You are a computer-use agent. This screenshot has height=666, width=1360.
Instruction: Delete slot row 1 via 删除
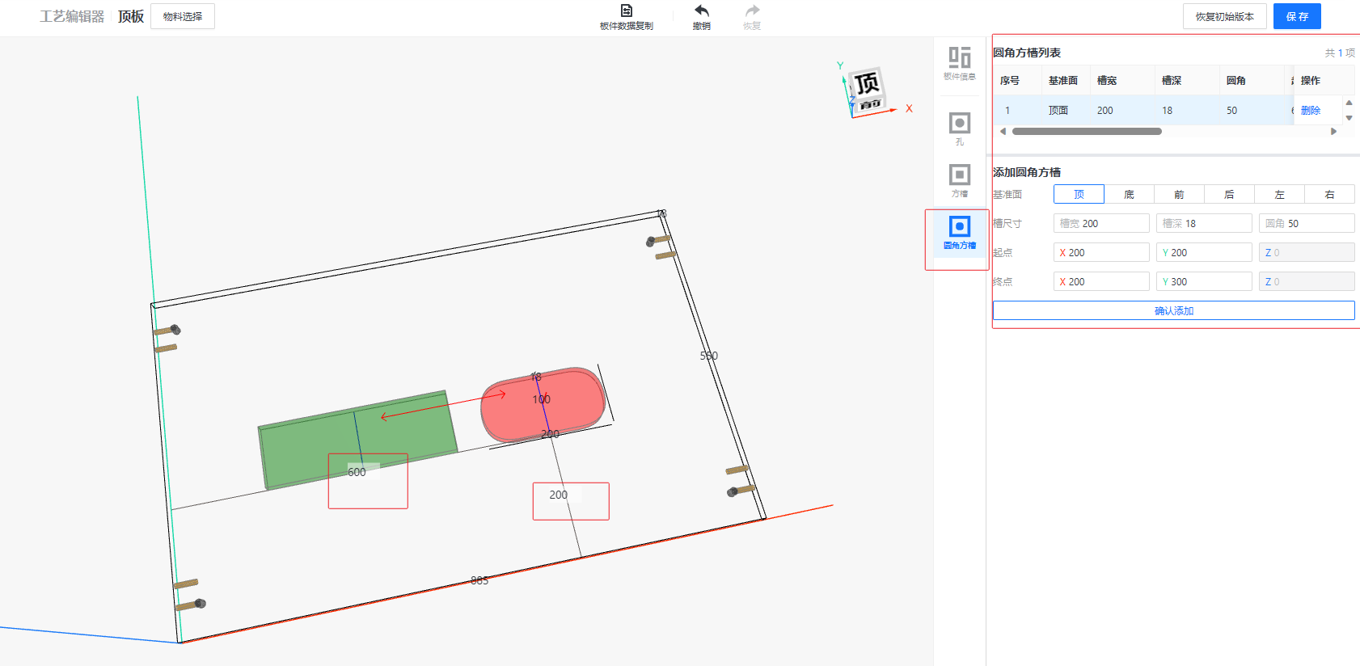[1310, 111]
